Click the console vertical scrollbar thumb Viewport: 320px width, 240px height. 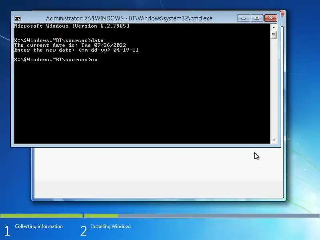point(274,35)
